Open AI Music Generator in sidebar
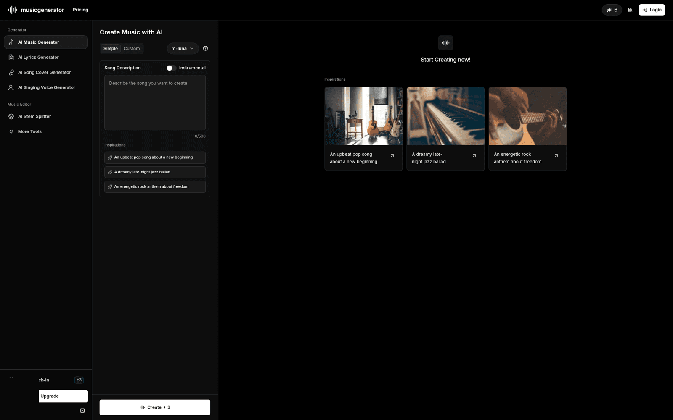 pos(46,42)
